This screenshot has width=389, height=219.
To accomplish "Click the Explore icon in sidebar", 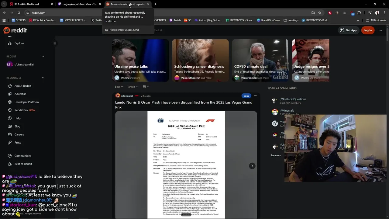I will click(x=10, y=43).
